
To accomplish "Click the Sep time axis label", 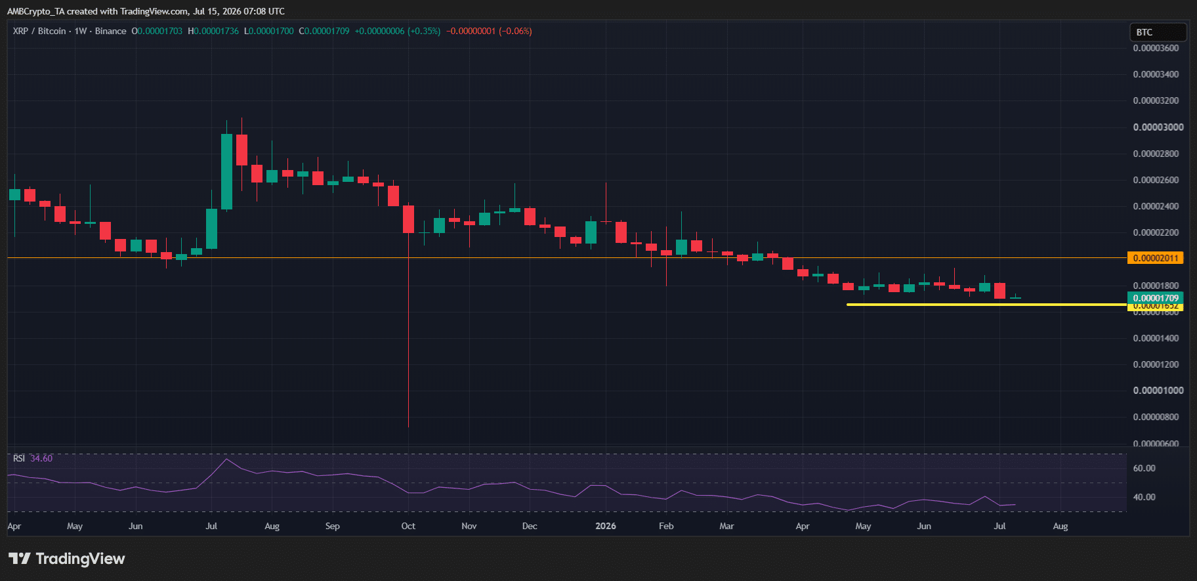I will pyautogui.click(x=333, y=526).
